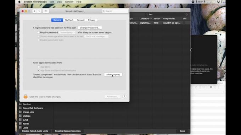Click Disable Failed Audio Units
Screen dimensions: 241x135
pos(35,131)
